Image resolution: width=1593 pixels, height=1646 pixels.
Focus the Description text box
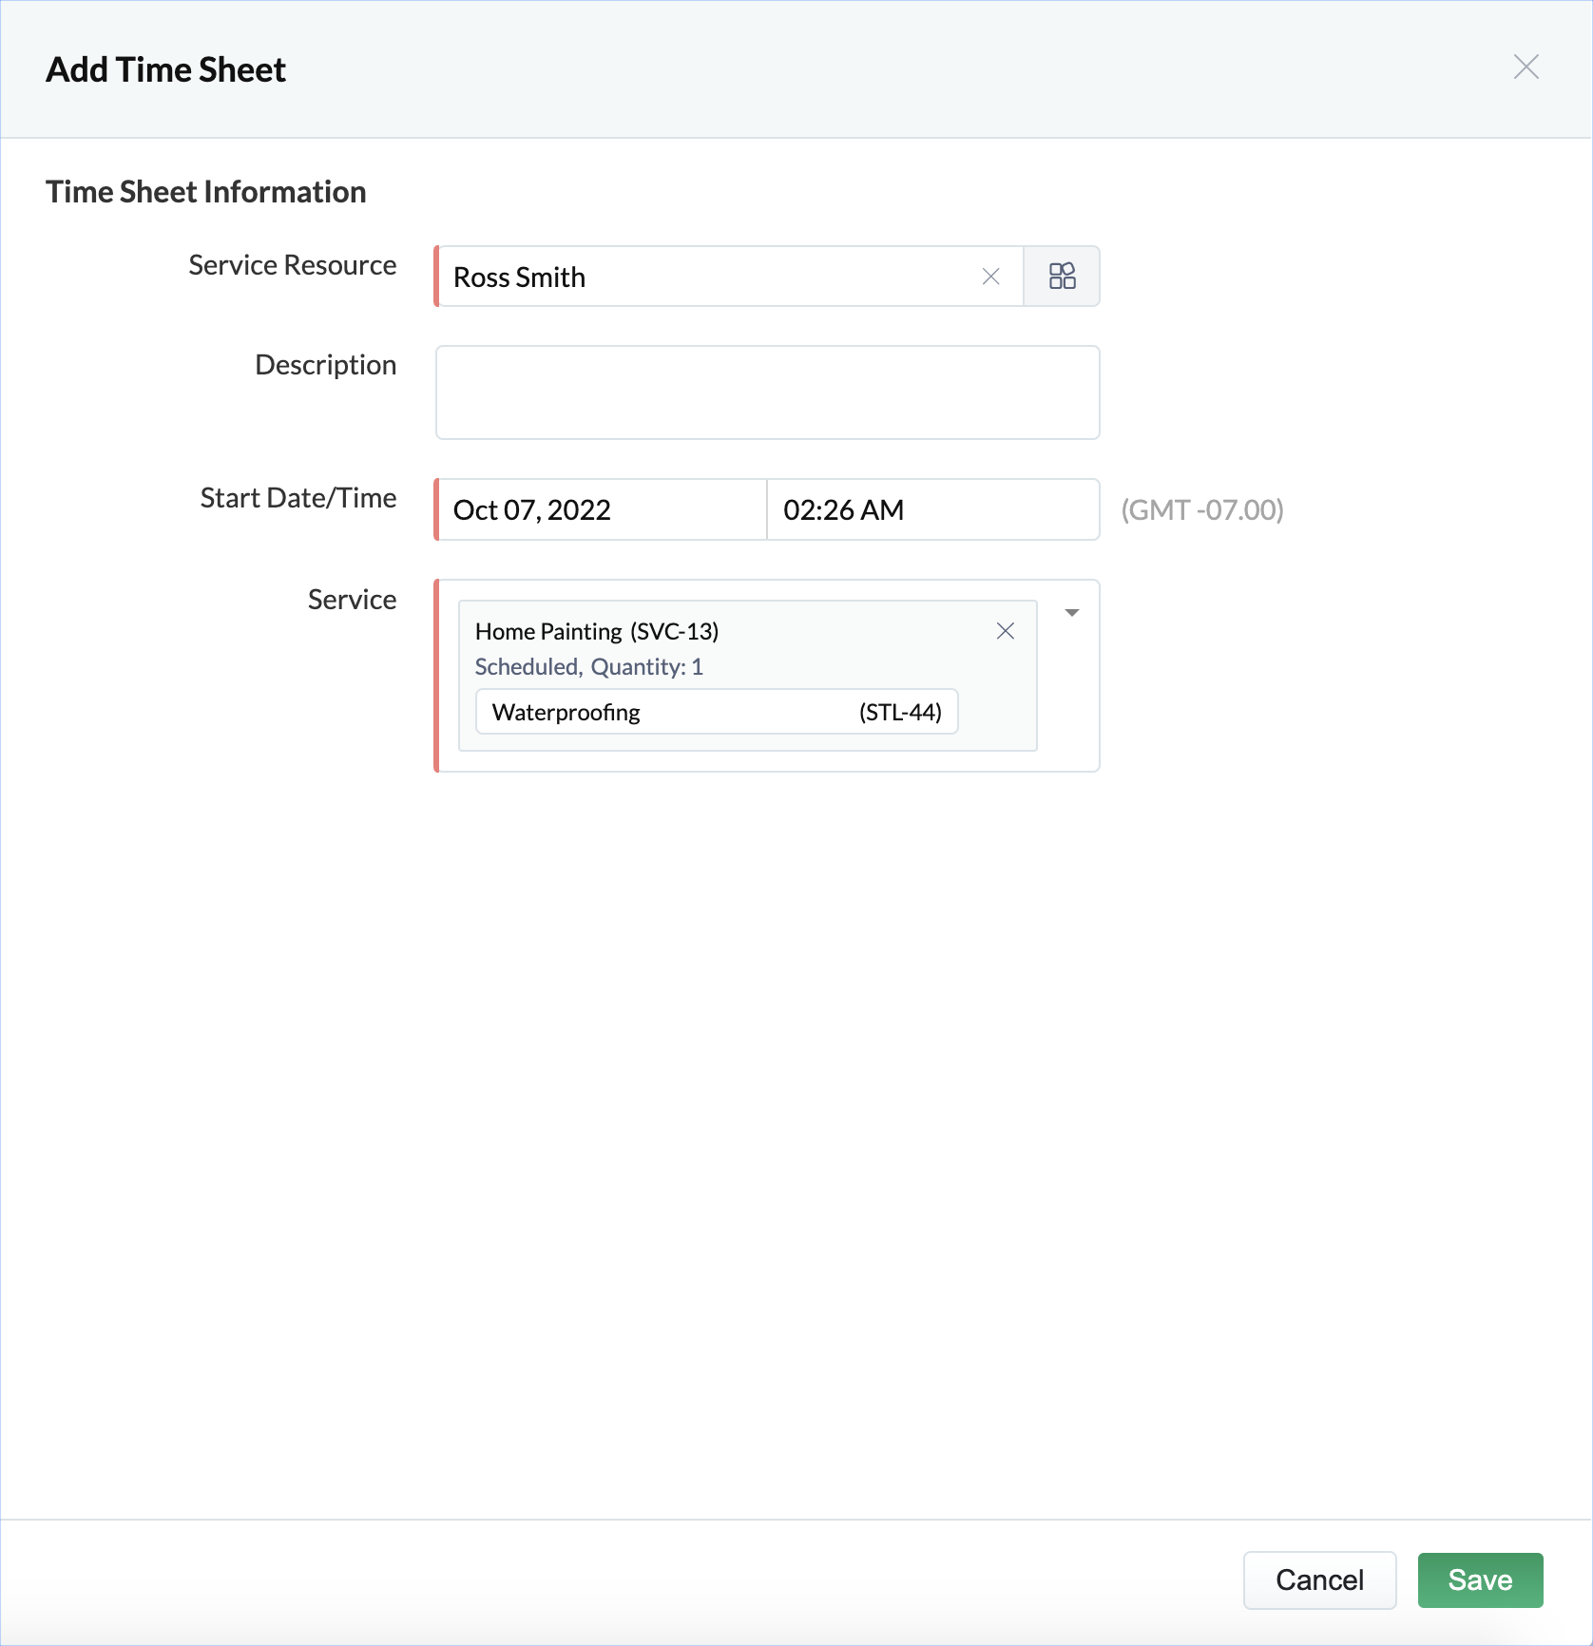[767, 392]
